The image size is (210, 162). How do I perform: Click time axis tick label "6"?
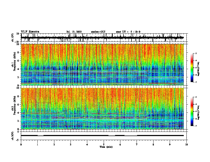pos(120,145)
